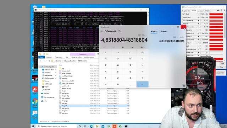Click the x squared key in Calculator

click(x=118, y=59)
